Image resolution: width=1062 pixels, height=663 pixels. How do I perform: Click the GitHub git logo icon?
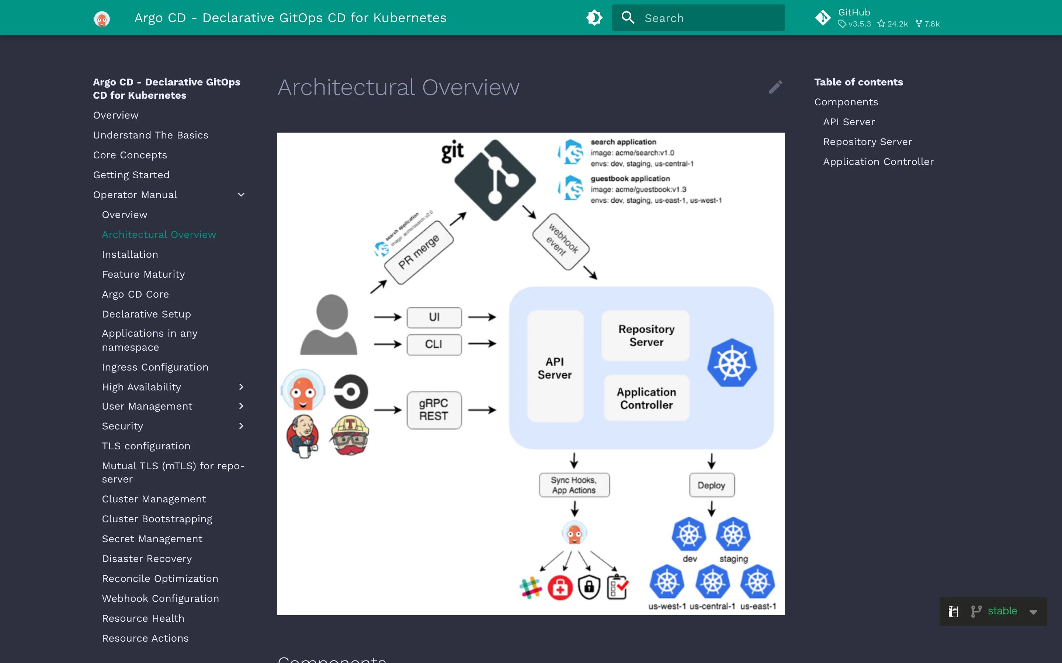tap(822, 18)
